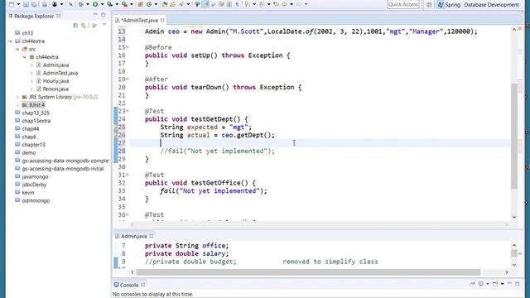530x298 pixels.
Task: Collapse the @After folding marker on line 19
Action: (128, 79)
